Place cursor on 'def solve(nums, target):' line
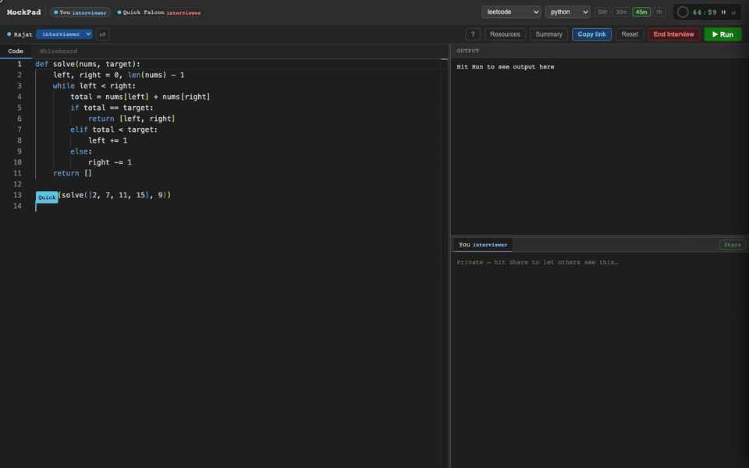Image resolution: width=749 pixels, height=468 pixels. (x=88, y=64)
